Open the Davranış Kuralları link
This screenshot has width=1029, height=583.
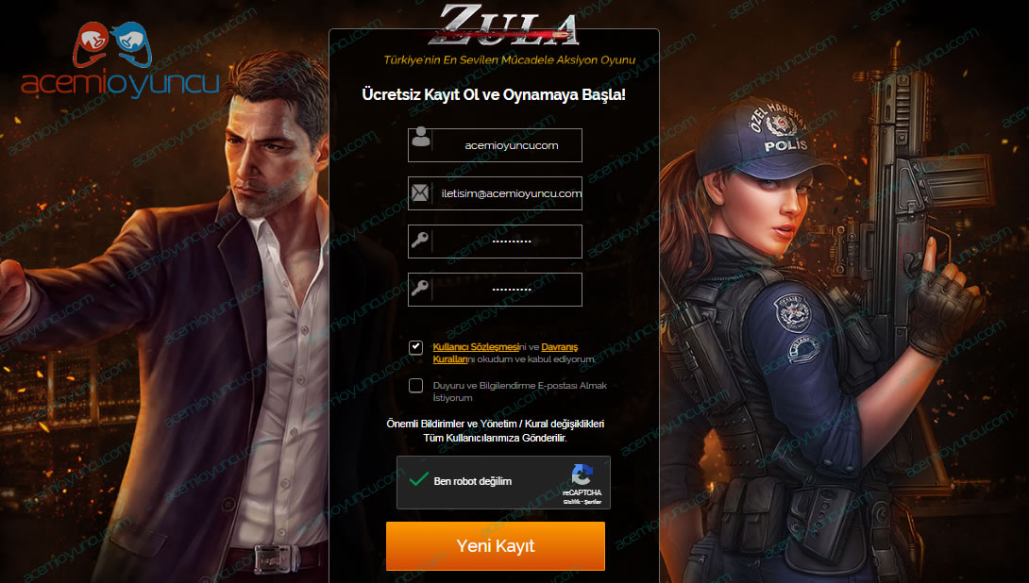505,353
